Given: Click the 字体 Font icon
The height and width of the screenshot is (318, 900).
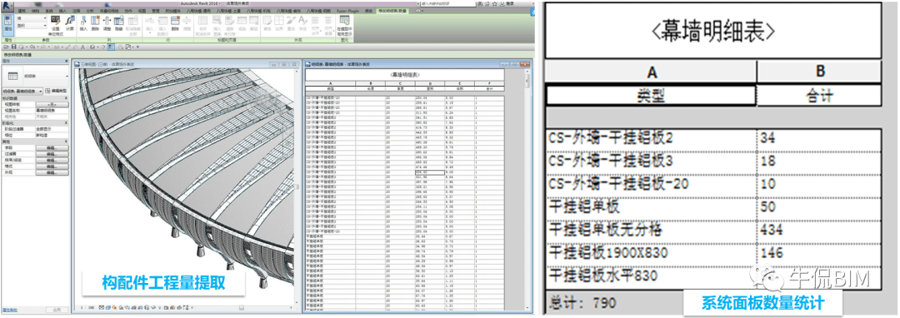Looking at the screenshot, I should click(x=302, y=22).
